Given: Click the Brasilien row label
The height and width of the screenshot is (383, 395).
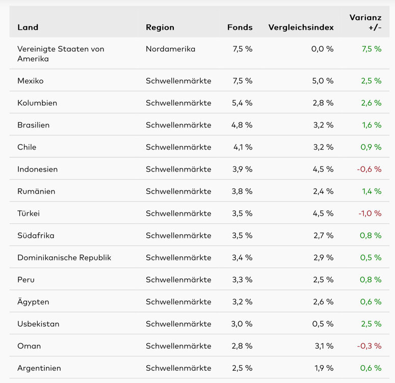Looking at the screenshot, I should point(34,125).
